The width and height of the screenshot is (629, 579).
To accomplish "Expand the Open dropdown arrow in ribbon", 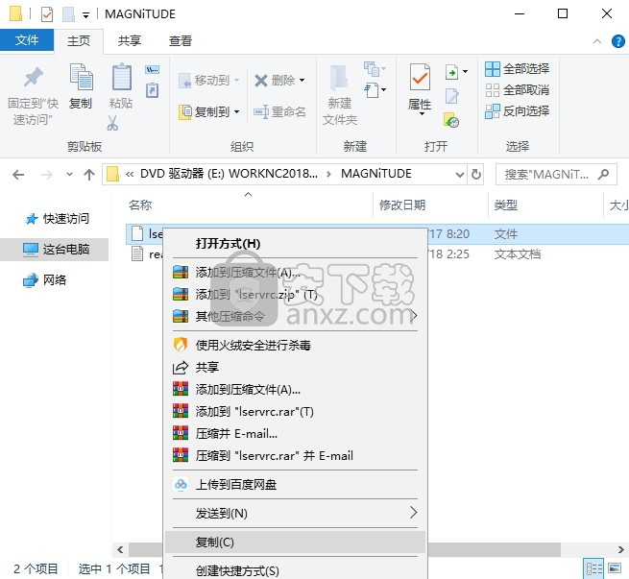I will tap(466, 72).
